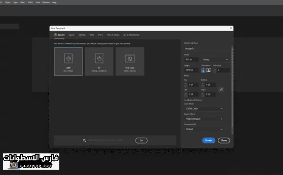Viewport: 283px width, 175px height.
Task: Set portrait orientation
Action: coord(203,70)
